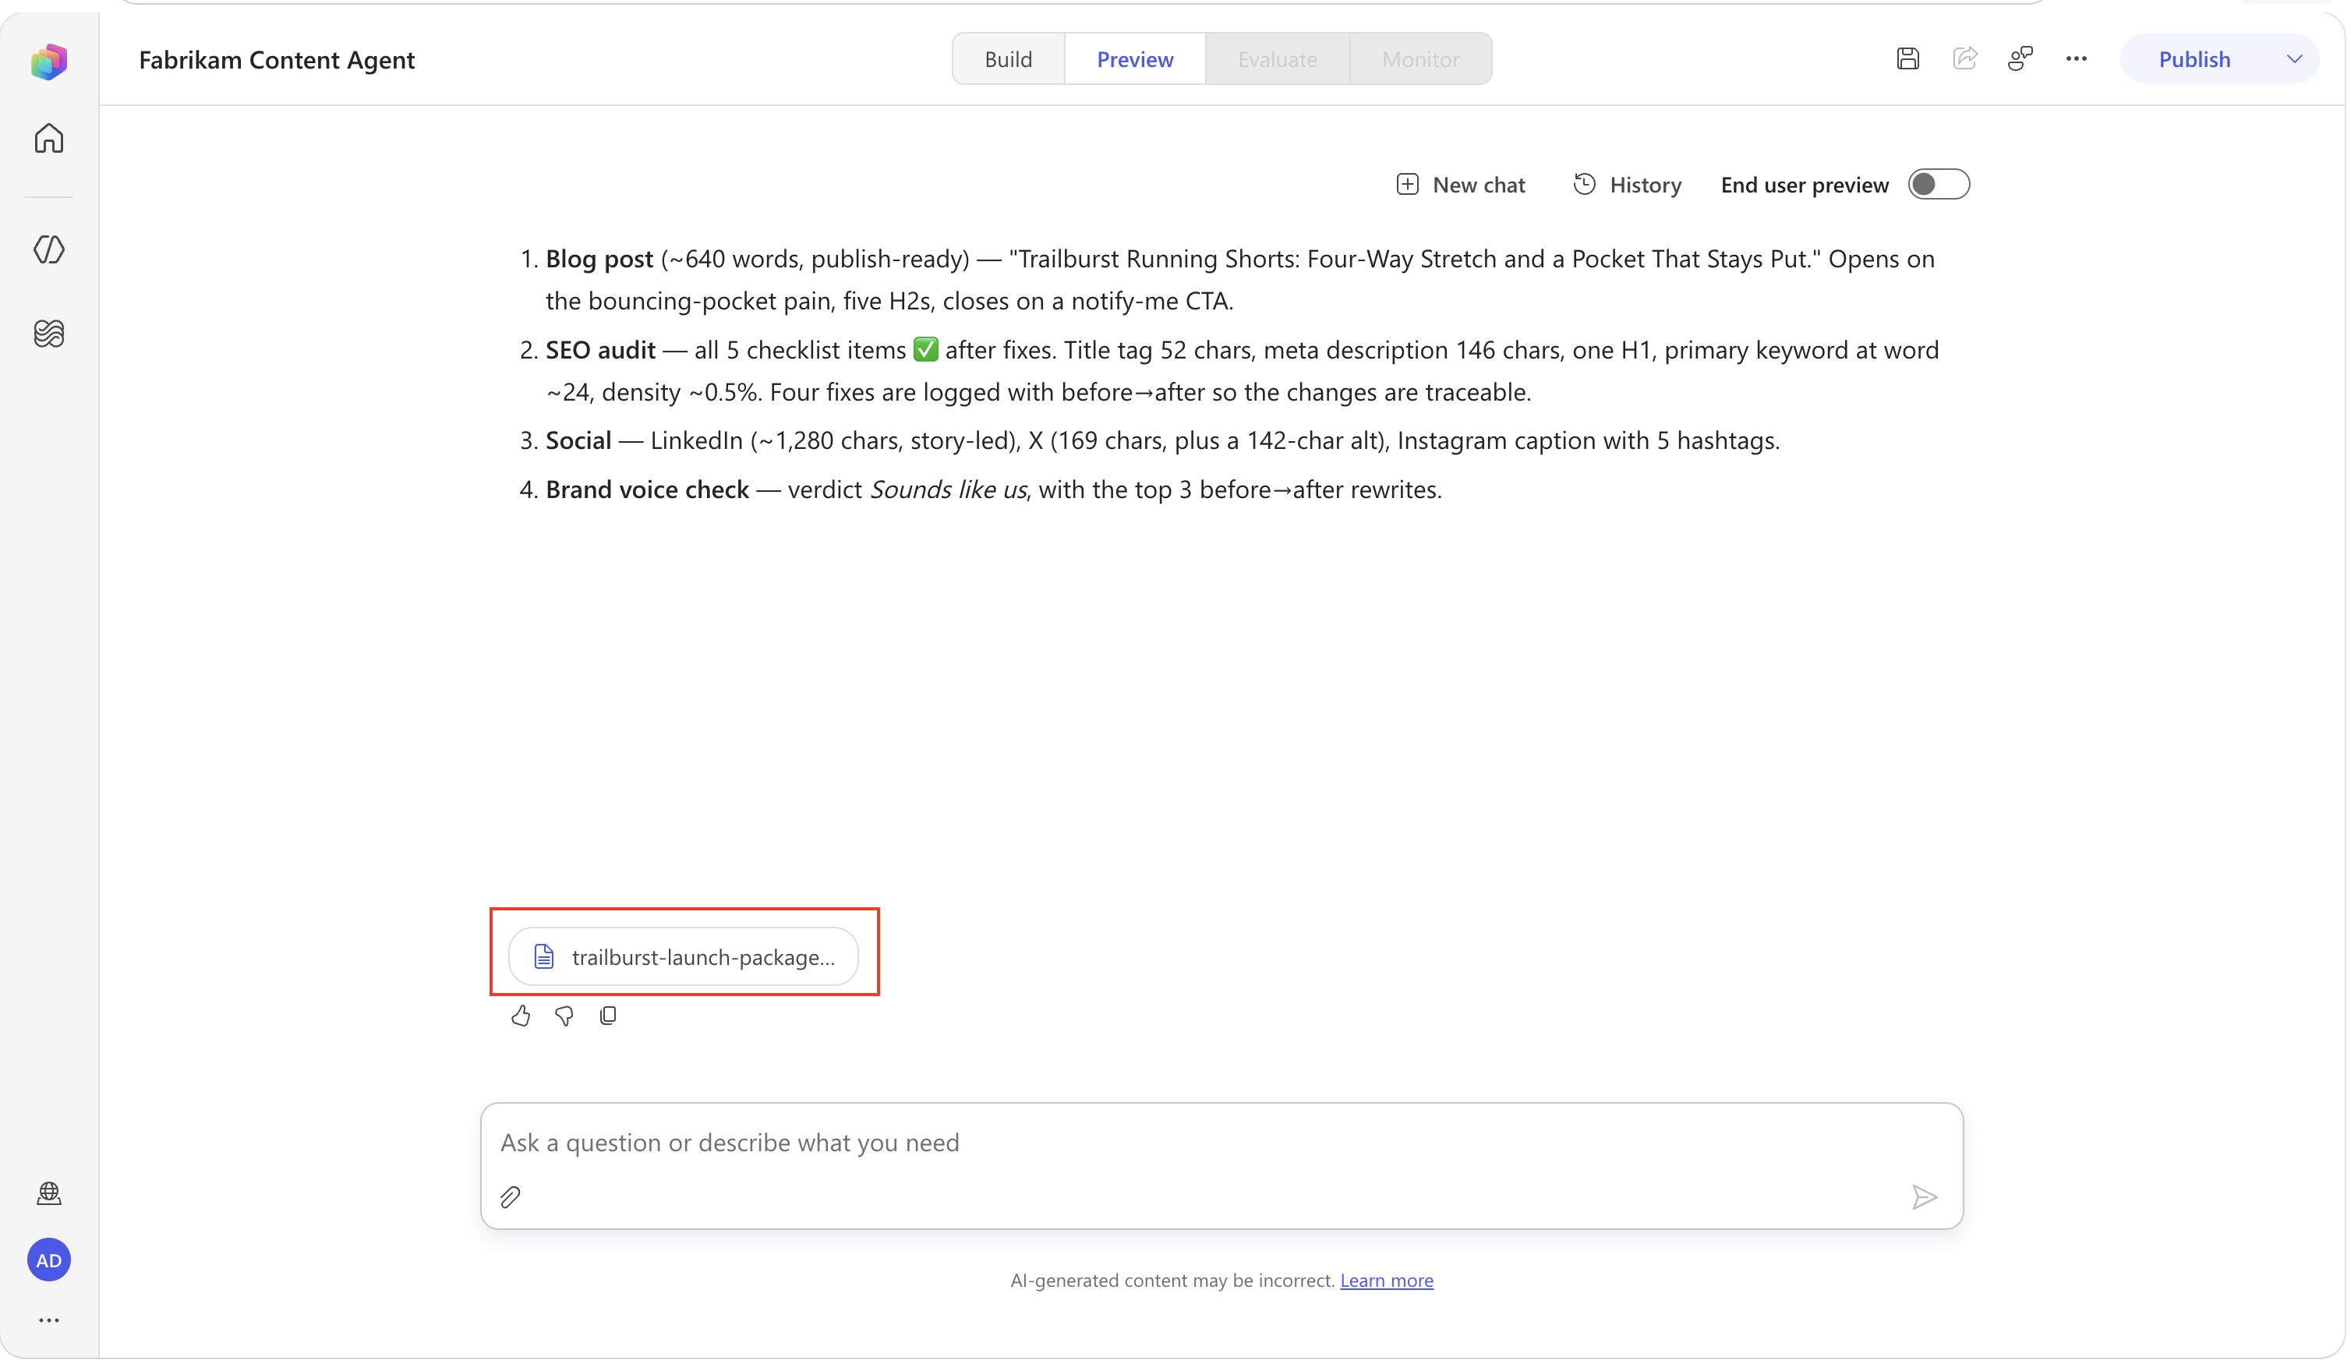Switch to the Preview tab
Screen dimensions: 2351x1364
pos(1134,58)
